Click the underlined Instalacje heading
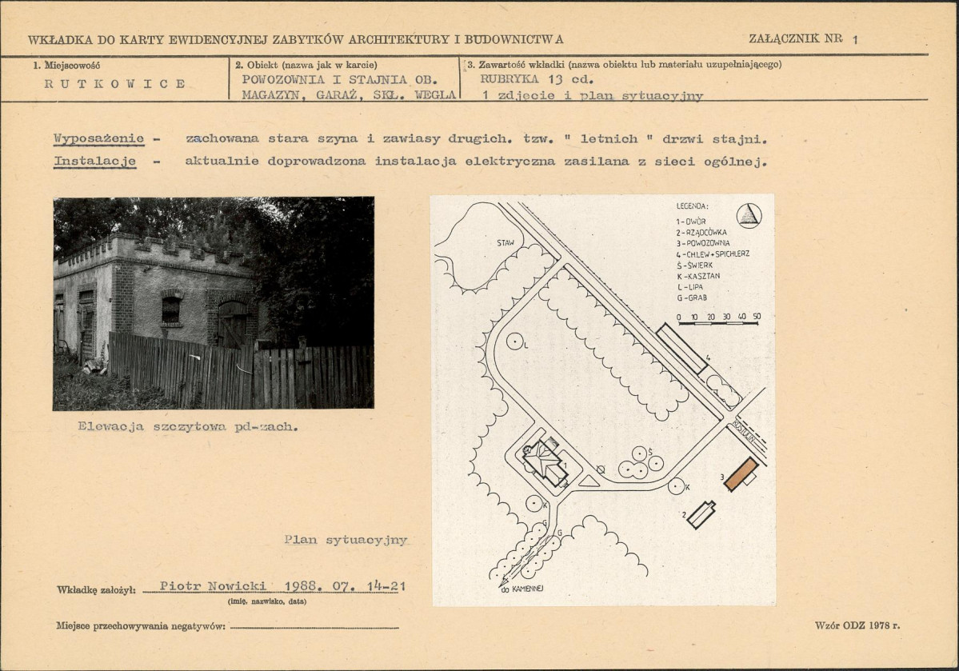Screen dimensions: 959x671 click(x=94, y=161)
